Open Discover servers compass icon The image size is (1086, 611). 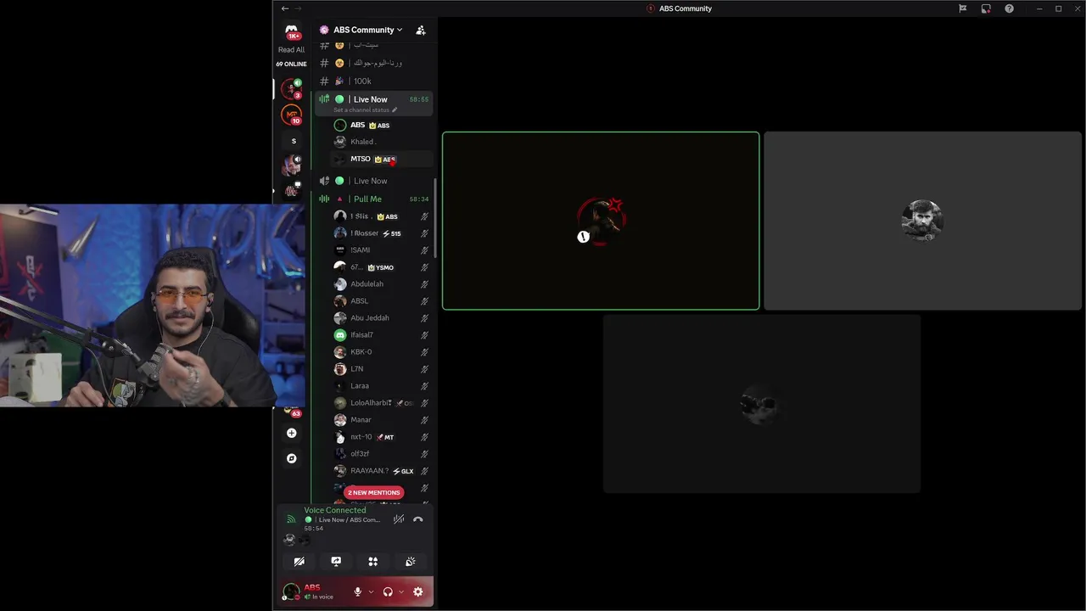(x=292, y=458)
